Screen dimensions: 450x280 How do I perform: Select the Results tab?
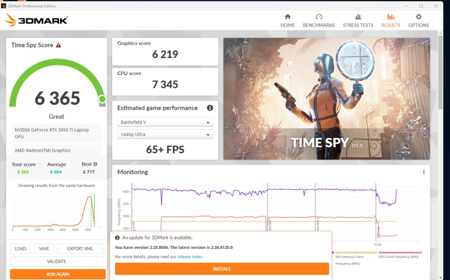click(391, 21)
